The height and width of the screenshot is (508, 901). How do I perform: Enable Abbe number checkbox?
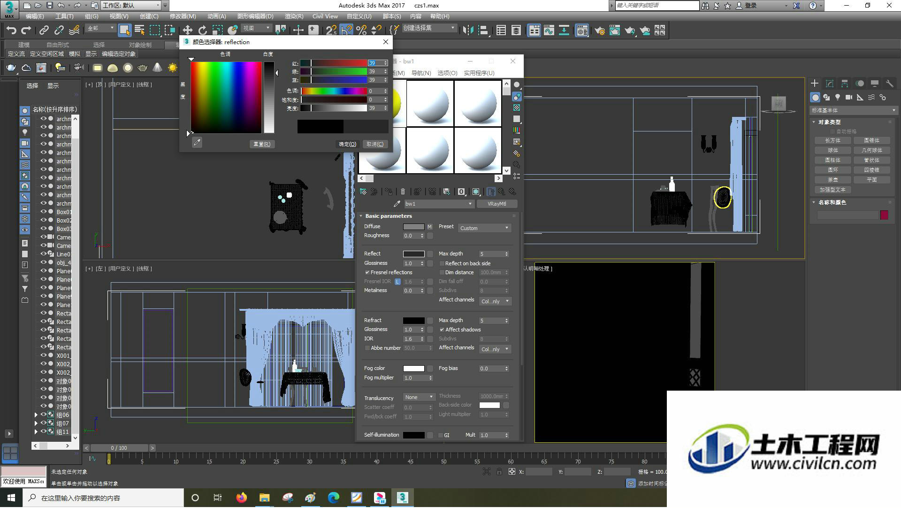click(x=367, y=348)
